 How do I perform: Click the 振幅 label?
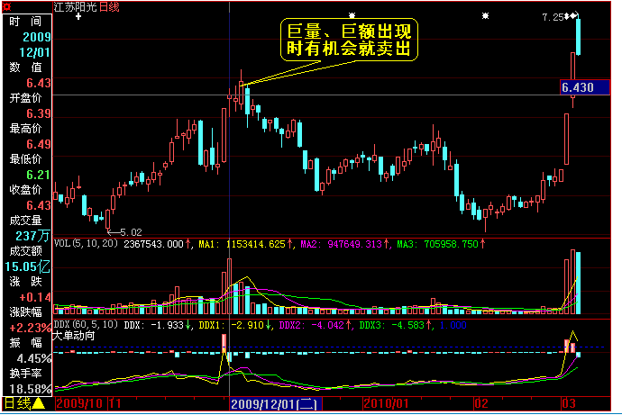click(26, 343)
